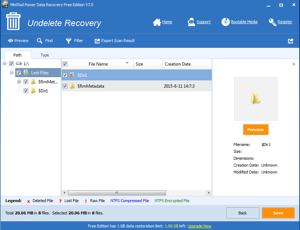This screenshot has width=300, height=230.
Task: Close the preview pane with the x
Action: pyautogui.click(x=294, y=64)
